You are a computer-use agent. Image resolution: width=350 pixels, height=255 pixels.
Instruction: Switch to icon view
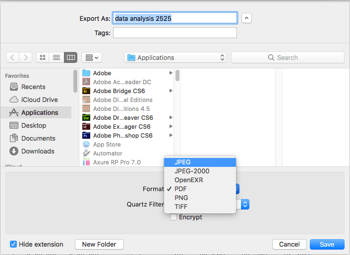(x=43, y=57)
